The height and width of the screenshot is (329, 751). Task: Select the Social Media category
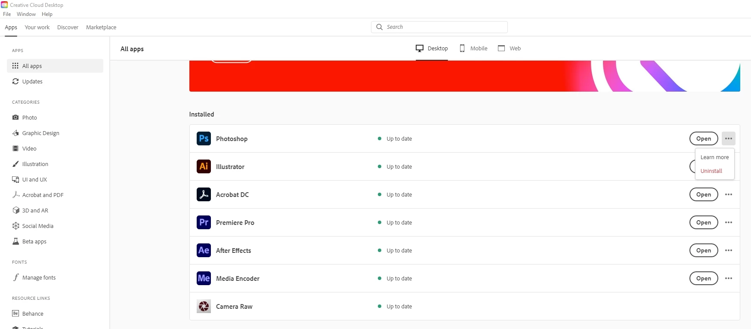[55, 226]
